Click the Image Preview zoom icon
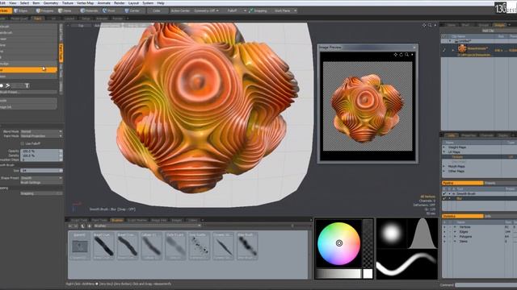Screen dimensions: 517x290 point(406,55)
